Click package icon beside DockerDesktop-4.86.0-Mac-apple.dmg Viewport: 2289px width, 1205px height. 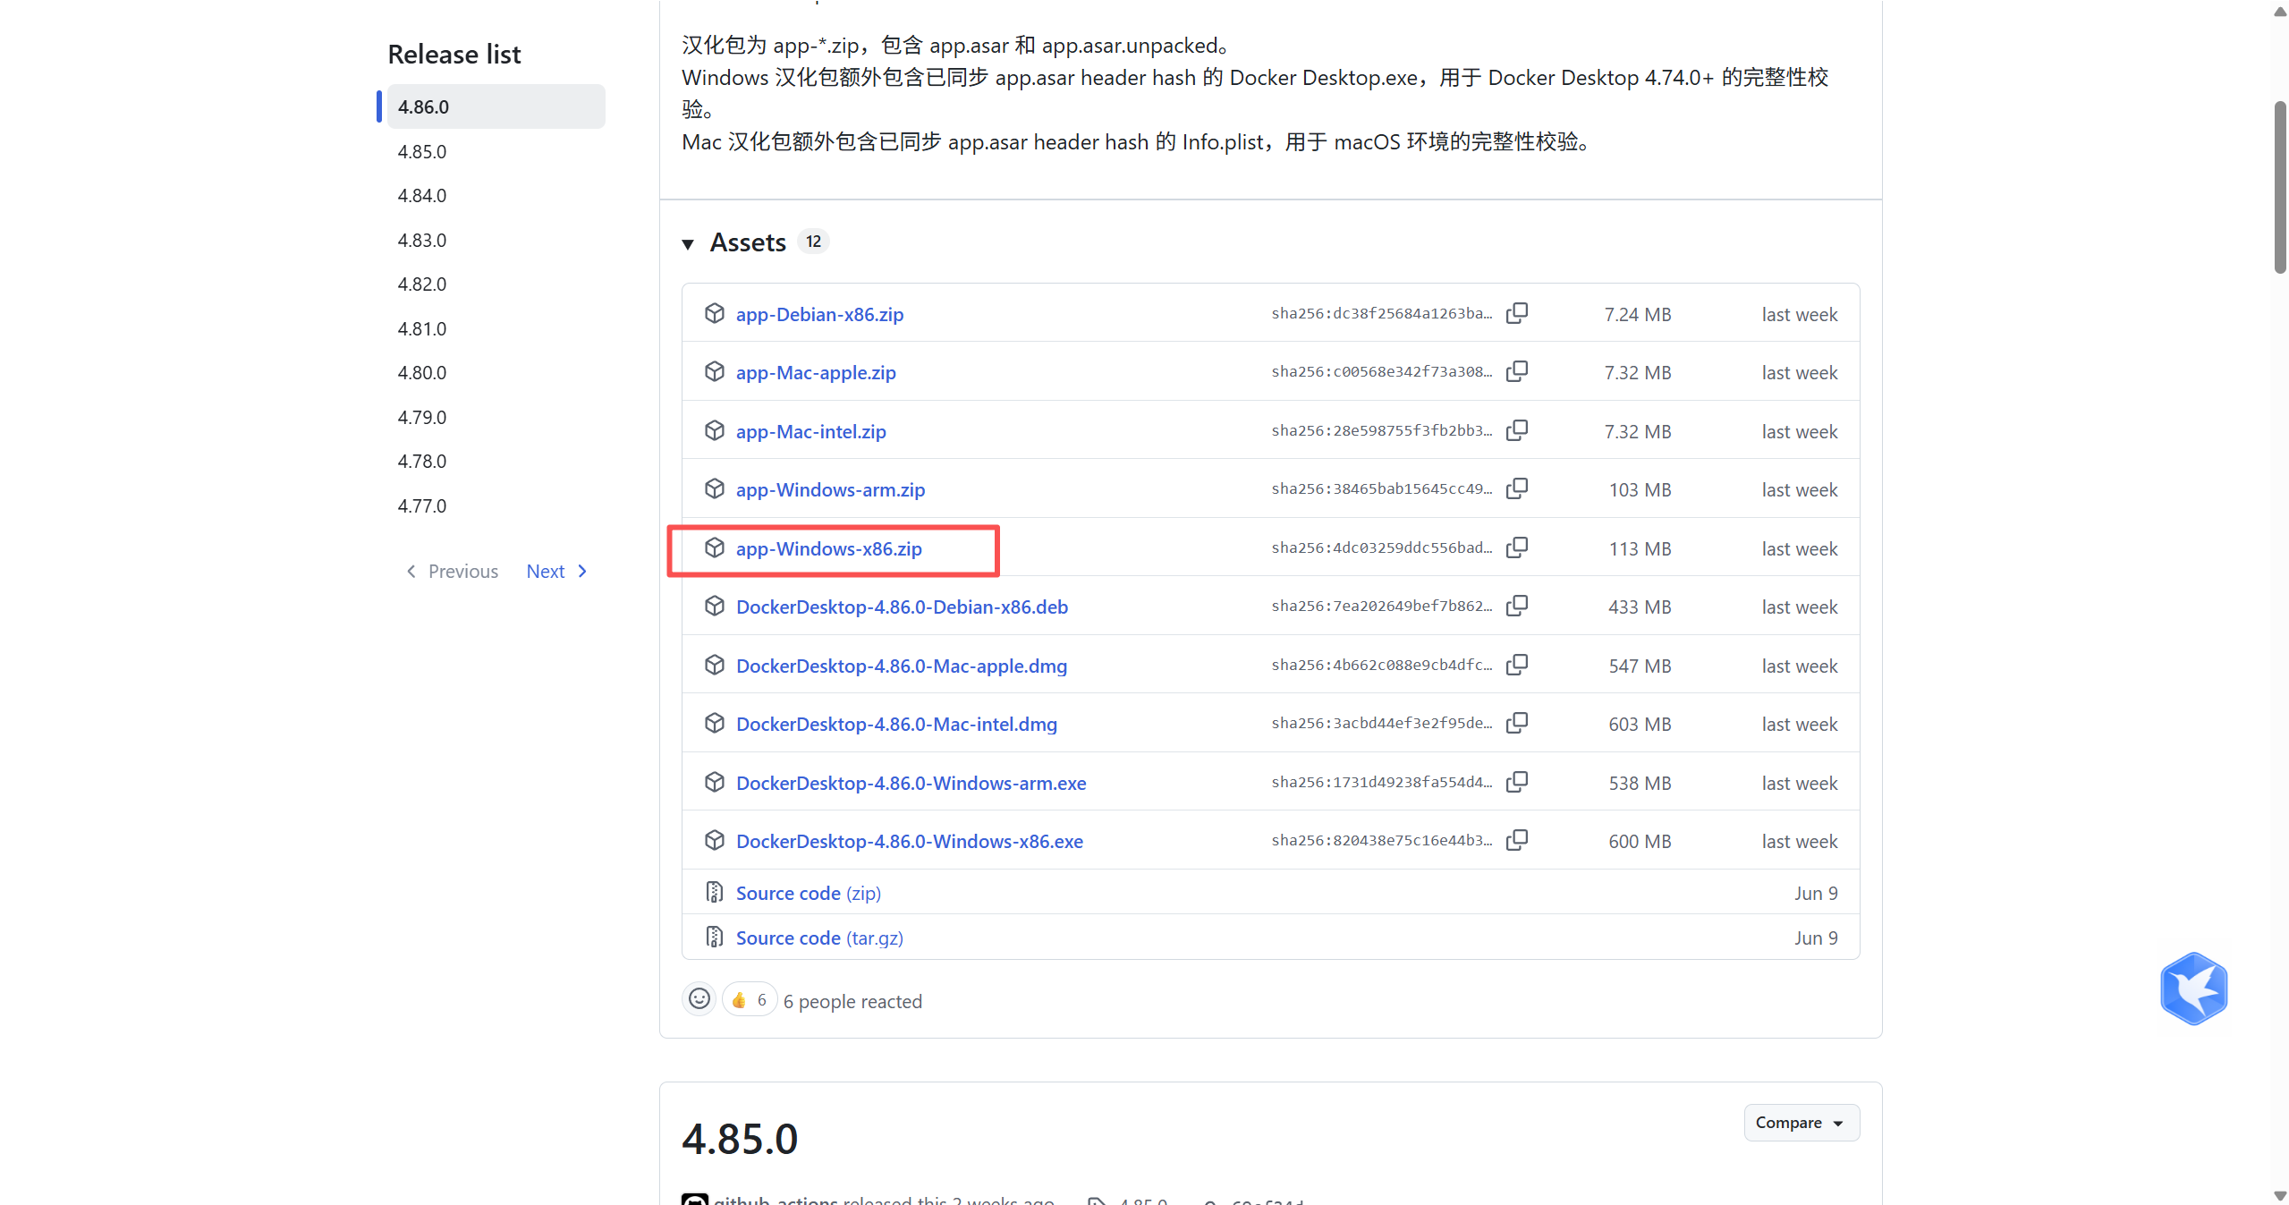click(714, 665)
